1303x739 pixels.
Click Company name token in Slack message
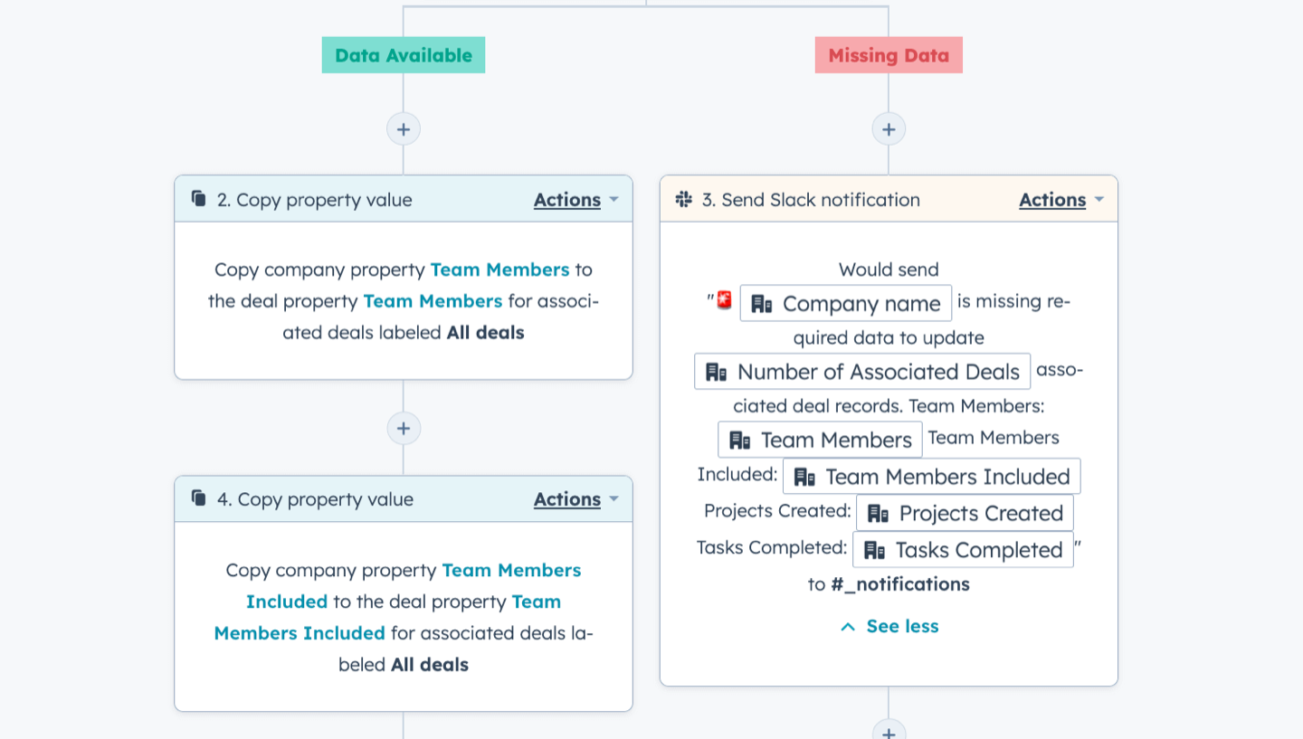846,303
